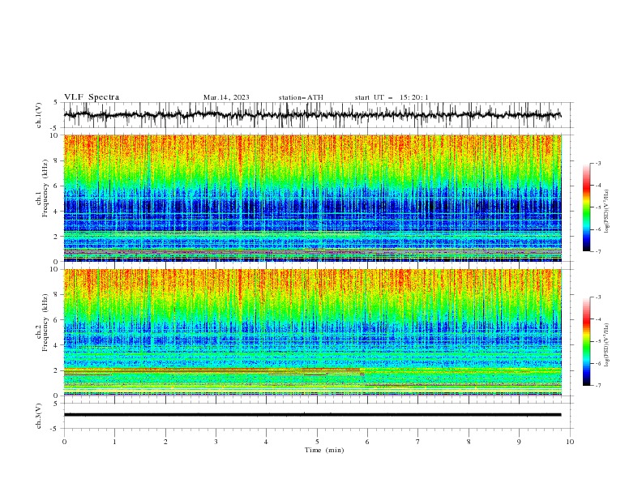642x496 pixels.
Task: Click the "2" tick on the Time axis
Action: point(165,442)
